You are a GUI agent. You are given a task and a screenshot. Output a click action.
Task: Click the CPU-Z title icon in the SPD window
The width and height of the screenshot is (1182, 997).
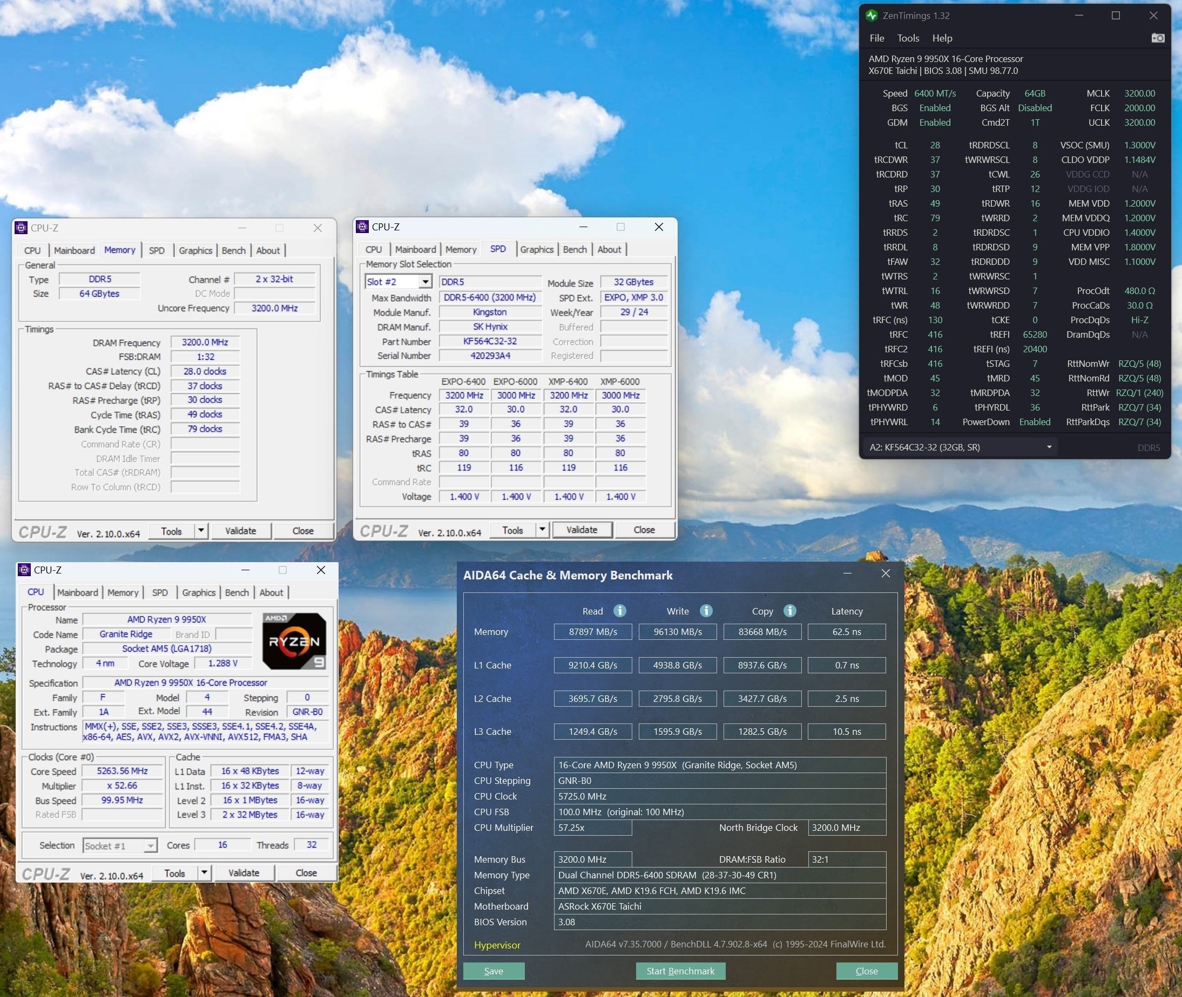362,227
